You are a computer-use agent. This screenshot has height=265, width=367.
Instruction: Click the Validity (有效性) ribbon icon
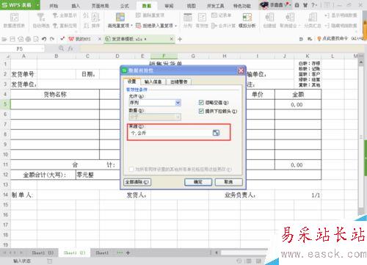[202, 18]
